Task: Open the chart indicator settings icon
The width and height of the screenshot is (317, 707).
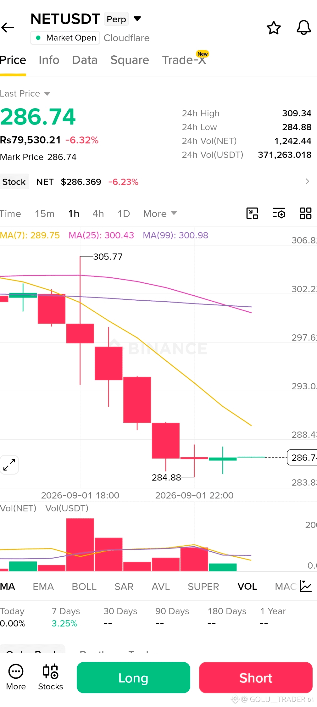Action: (279, 213)
